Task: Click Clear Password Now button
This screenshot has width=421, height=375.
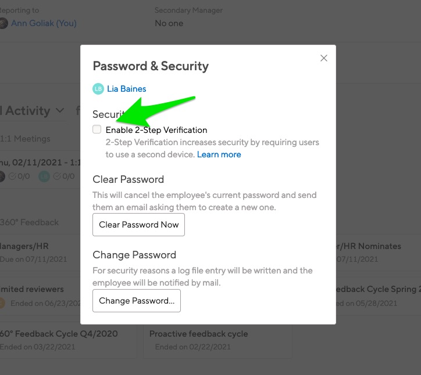Action: (x=138, y=225)
